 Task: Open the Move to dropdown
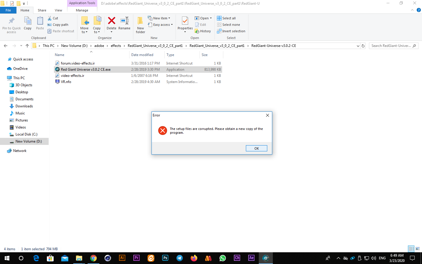(x=84, y=25)
